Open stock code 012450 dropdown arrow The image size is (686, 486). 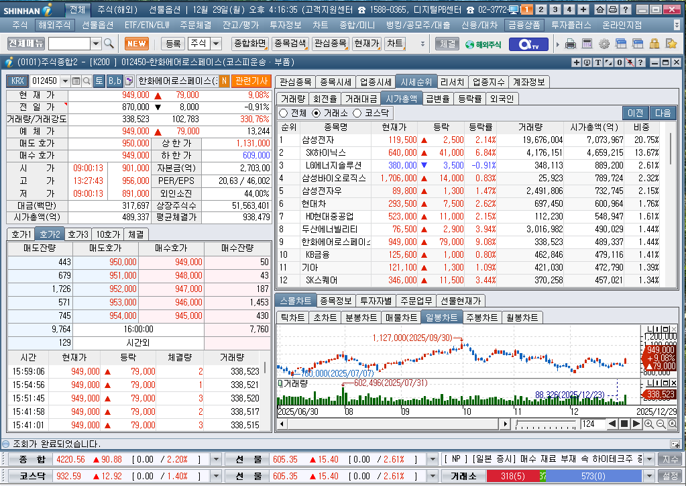point(65,81)
